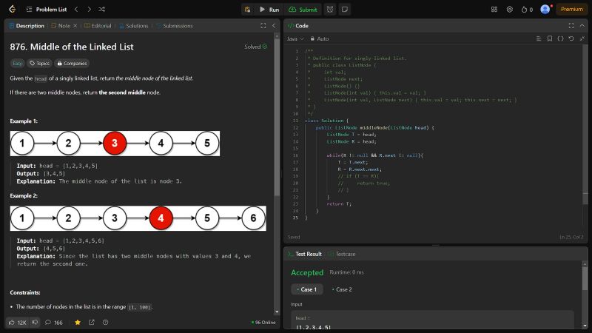Viewport: 592px width, 333px height.
Task: Go to the next problem arrow
Action: 89,10
